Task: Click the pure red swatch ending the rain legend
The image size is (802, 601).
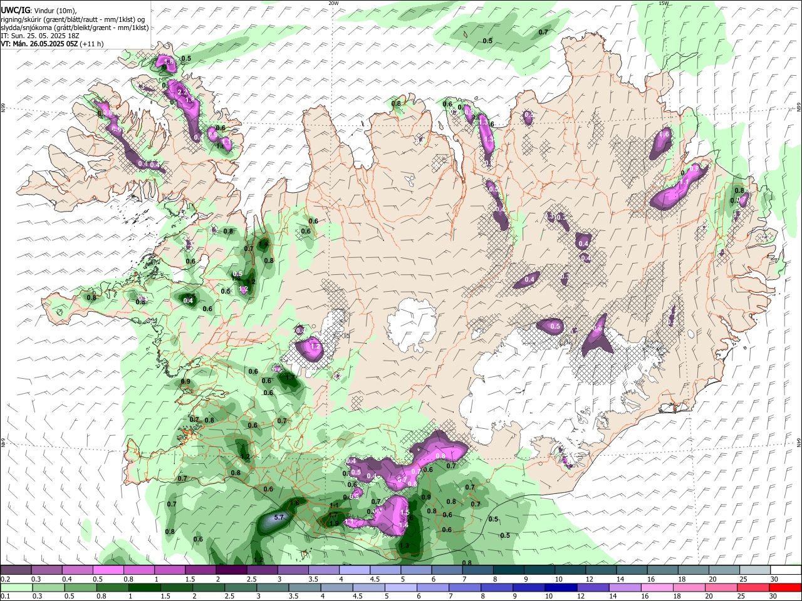Action: (x=786, y=588)
